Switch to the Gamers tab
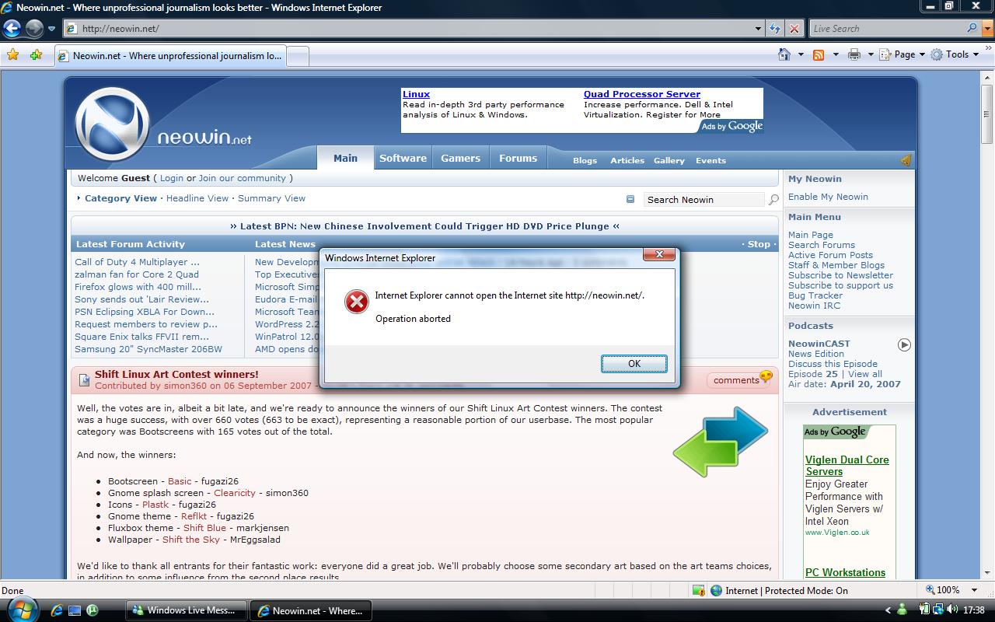 (460, 158)
